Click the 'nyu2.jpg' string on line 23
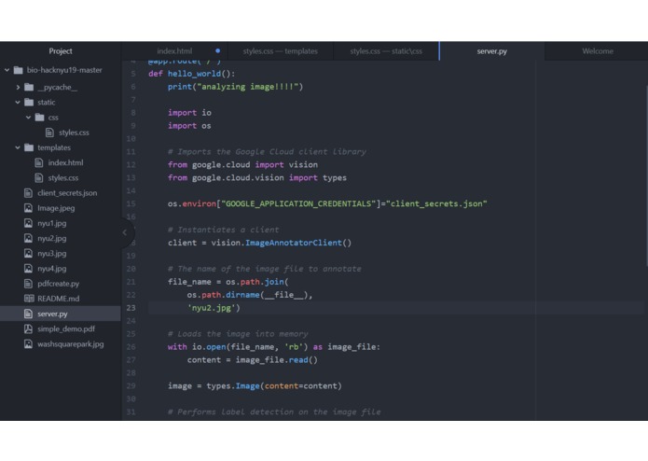 (211, 308)
